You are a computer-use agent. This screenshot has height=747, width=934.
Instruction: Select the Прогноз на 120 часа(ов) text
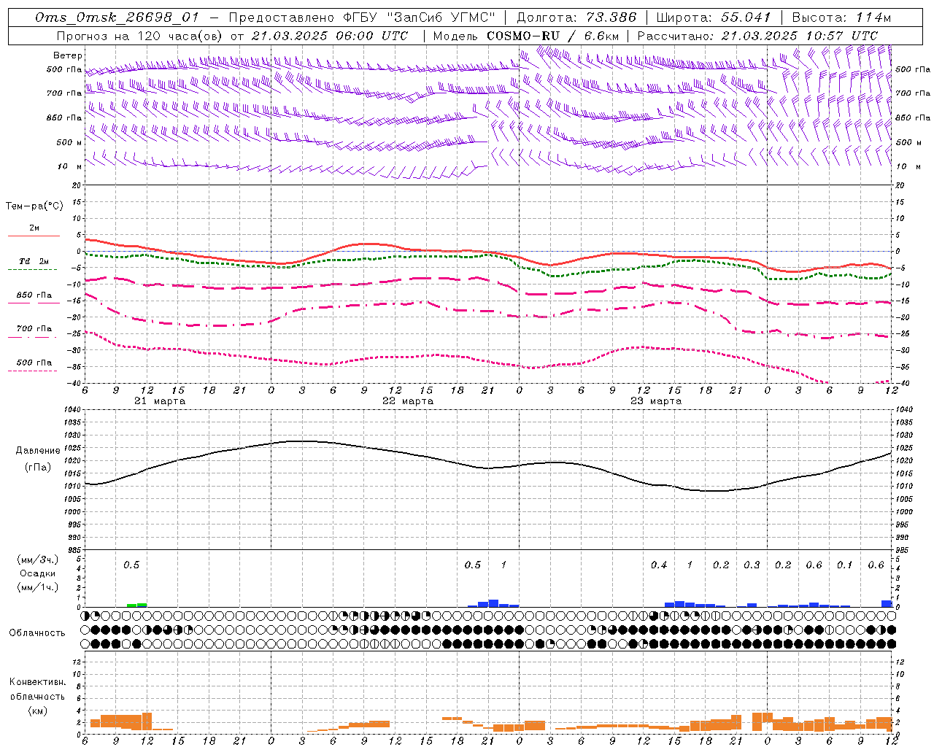click(139, 36)
